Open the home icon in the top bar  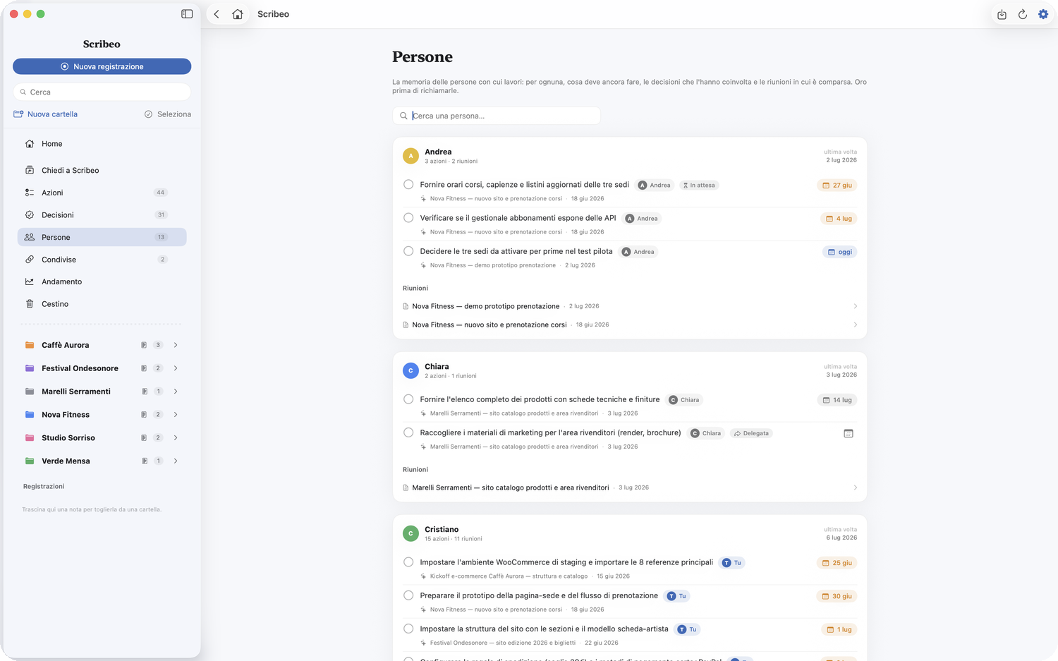(x=238, y=14)
